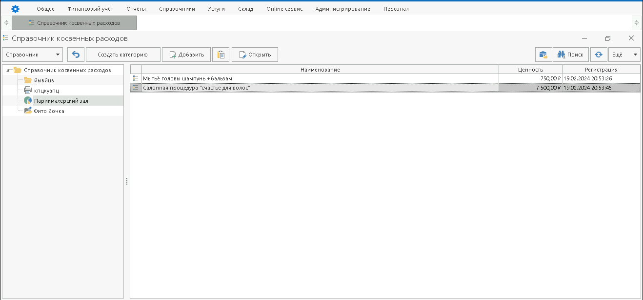This screenshot has height=300, width=643.
Task: Open the Справочник dropdown
Action: [x=32, y=55]
